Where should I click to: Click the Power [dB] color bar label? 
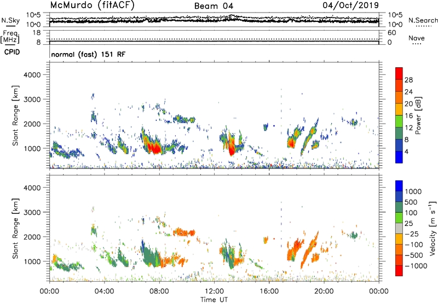point(418,115)
